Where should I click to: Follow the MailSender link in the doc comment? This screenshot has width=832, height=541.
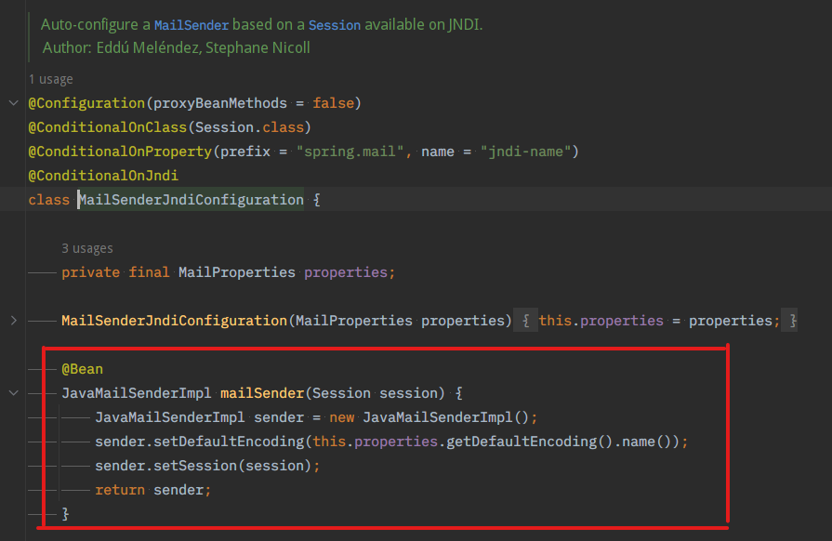tap(191, 25)
